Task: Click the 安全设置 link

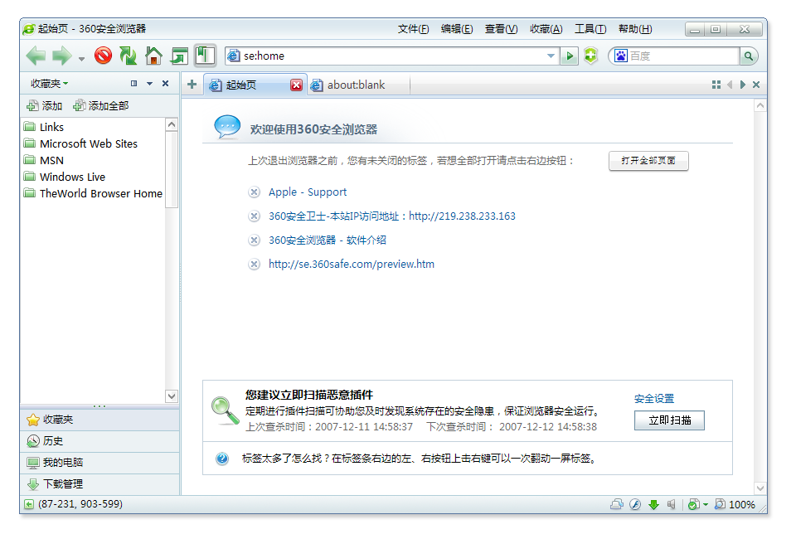Action: pos(654,399)
